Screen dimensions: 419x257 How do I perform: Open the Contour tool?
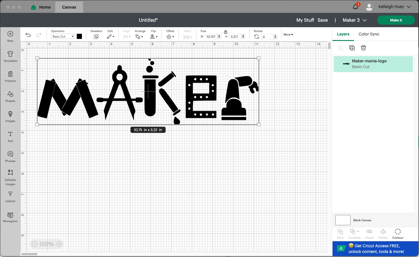tap(398, 234)
